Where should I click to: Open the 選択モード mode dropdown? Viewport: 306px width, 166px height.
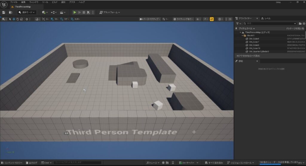27,12
